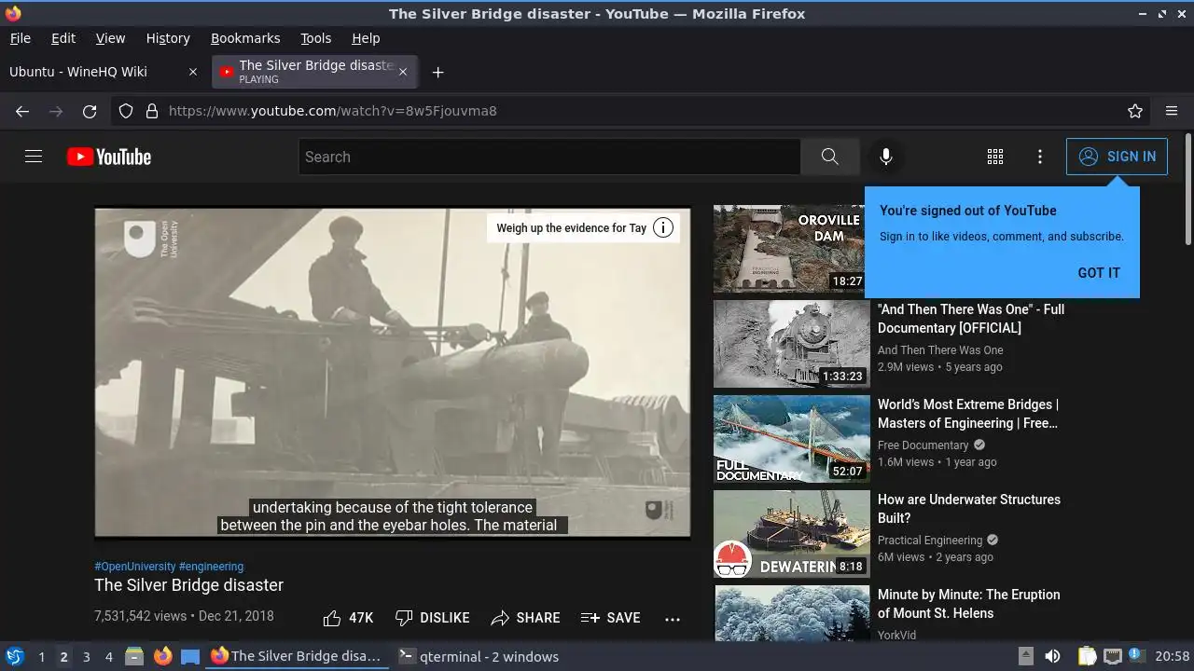Bookmark this page with the star
Image resolution: width=1194 pixels, height=671 pixels.
(1135, 111)
